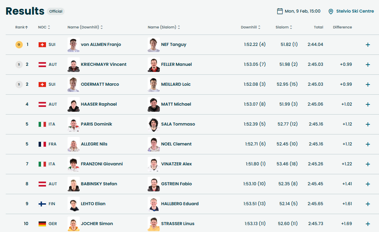The height and width of the screenshot is (232, 379).
Task: Click the Finland flag icon for Lehto
Action: [42, 204]
